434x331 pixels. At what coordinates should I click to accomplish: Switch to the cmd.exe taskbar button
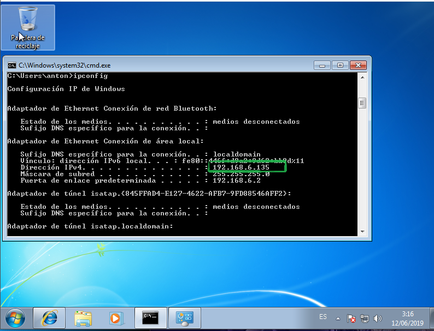coord(150,318)
